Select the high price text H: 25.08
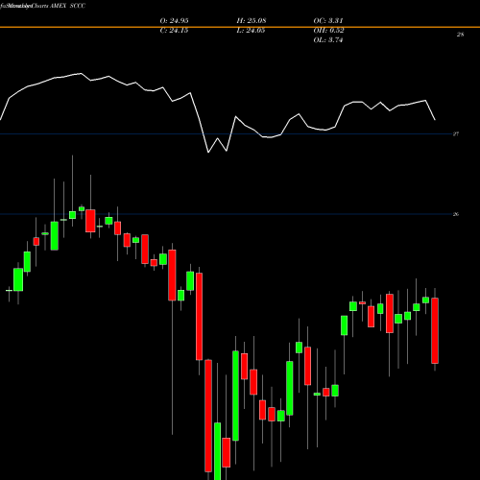The height and width of the screenshot is (480, 480). 252,21
